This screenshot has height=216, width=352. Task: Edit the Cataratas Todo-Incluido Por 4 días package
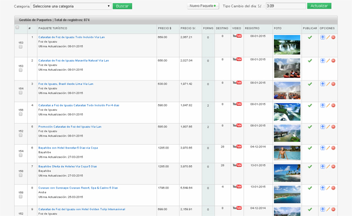coord(328,105)
